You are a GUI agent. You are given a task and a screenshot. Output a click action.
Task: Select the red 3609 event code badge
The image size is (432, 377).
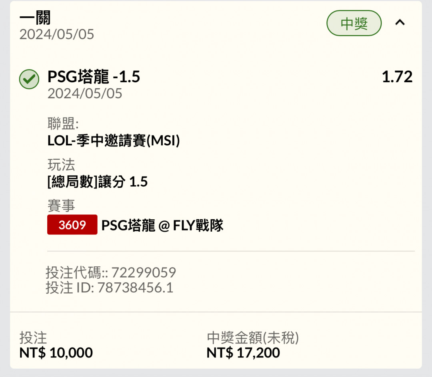coord(72,225)
